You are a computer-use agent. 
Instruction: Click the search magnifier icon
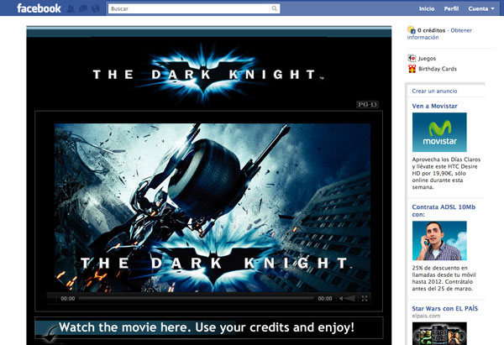274,8
